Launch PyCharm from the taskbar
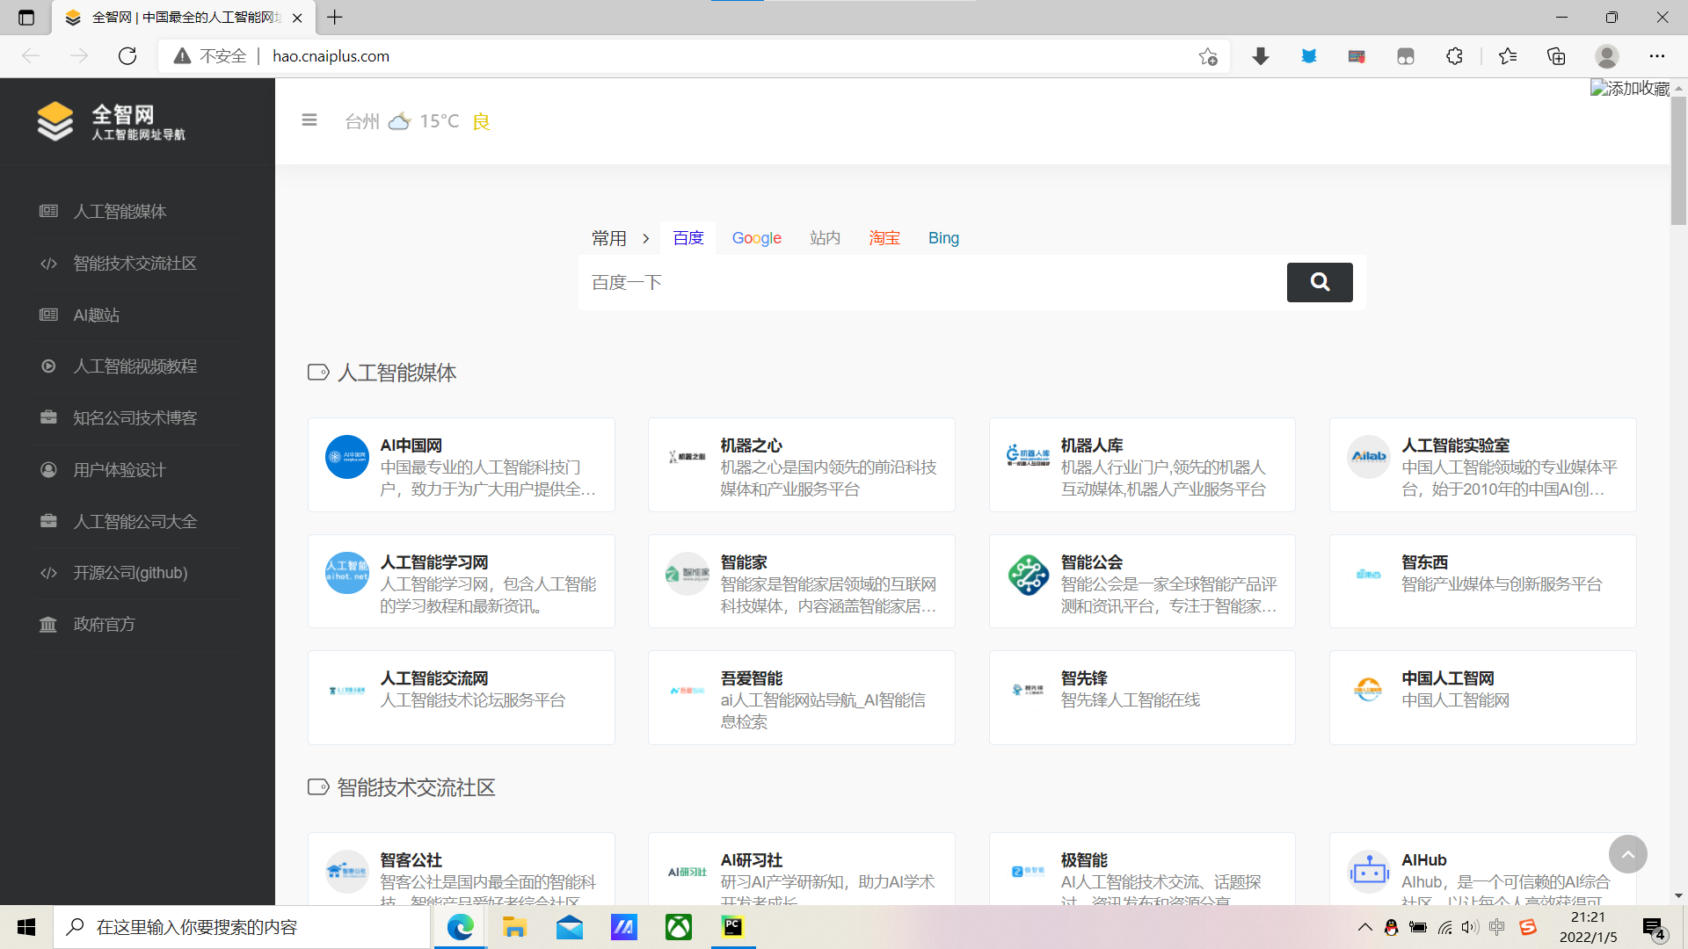The height and width of the screenshot is (949, 1688). point(732,927)
